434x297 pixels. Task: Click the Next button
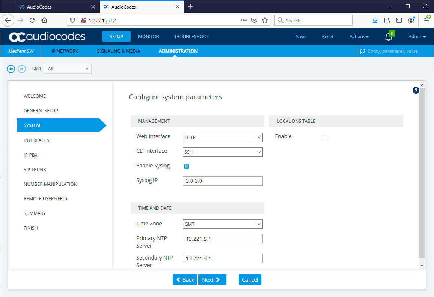click(x=212, y=280)
